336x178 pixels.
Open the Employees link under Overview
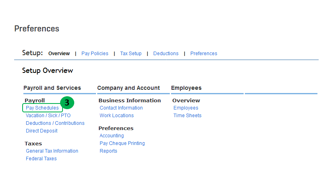(186, 108)
